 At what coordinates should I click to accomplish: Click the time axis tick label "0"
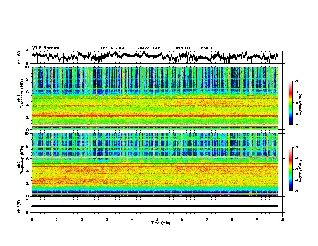point(32,219)
